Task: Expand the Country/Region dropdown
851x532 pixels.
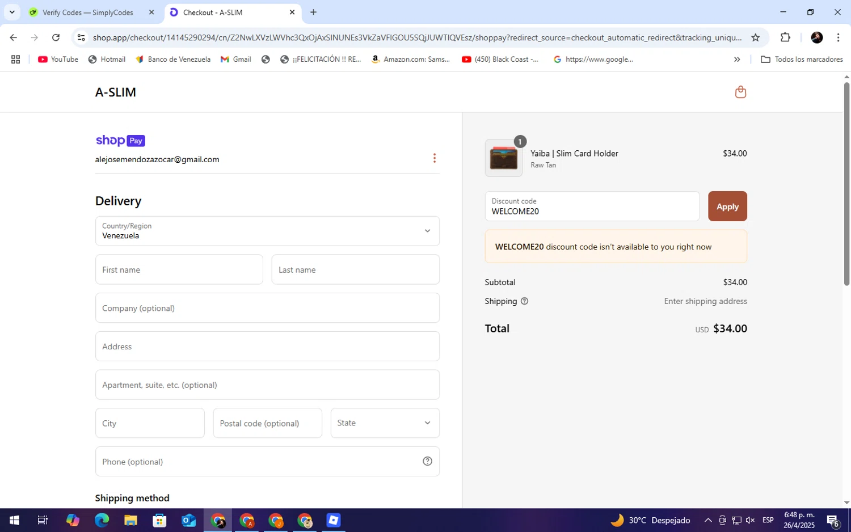Action: 267,231
